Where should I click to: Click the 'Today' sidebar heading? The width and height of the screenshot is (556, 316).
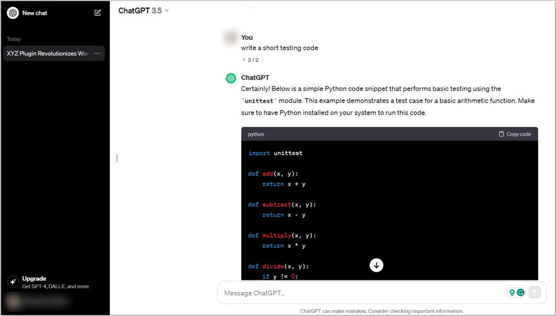[14, 39]
